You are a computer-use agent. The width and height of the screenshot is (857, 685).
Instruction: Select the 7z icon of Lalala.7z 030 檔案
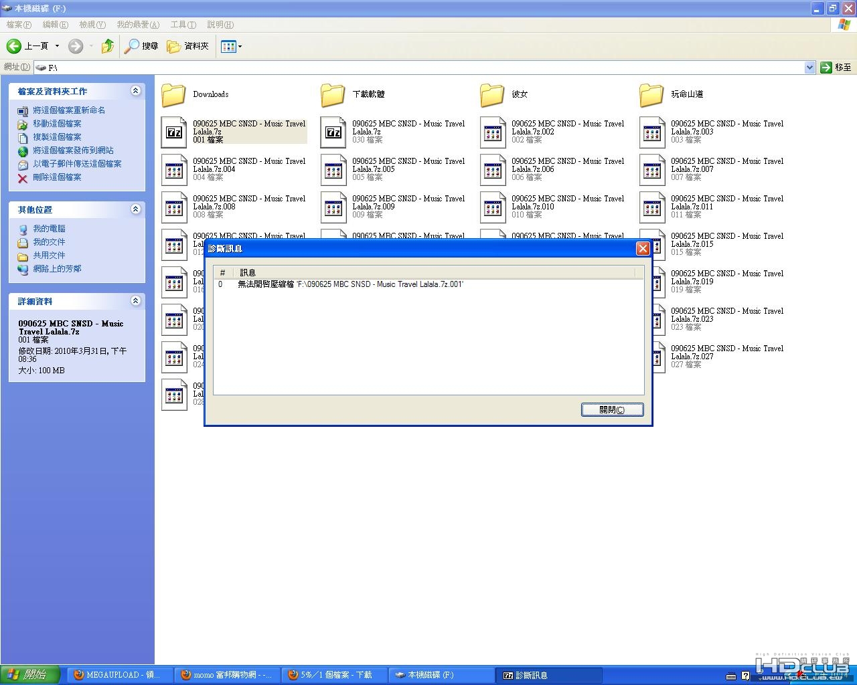333,132
